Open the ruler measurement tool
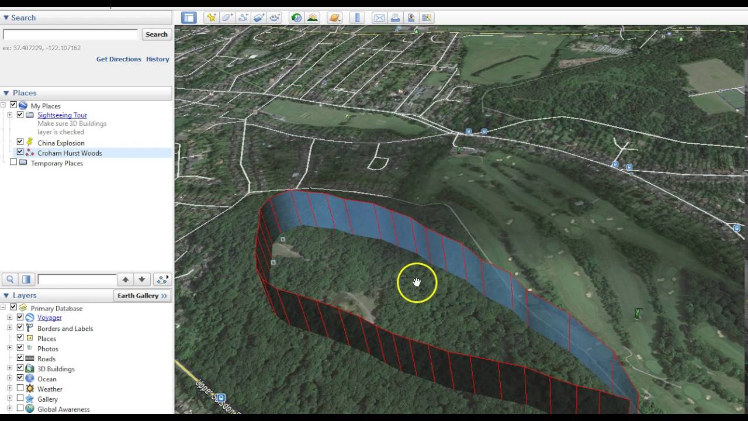 tap(357, 18)
